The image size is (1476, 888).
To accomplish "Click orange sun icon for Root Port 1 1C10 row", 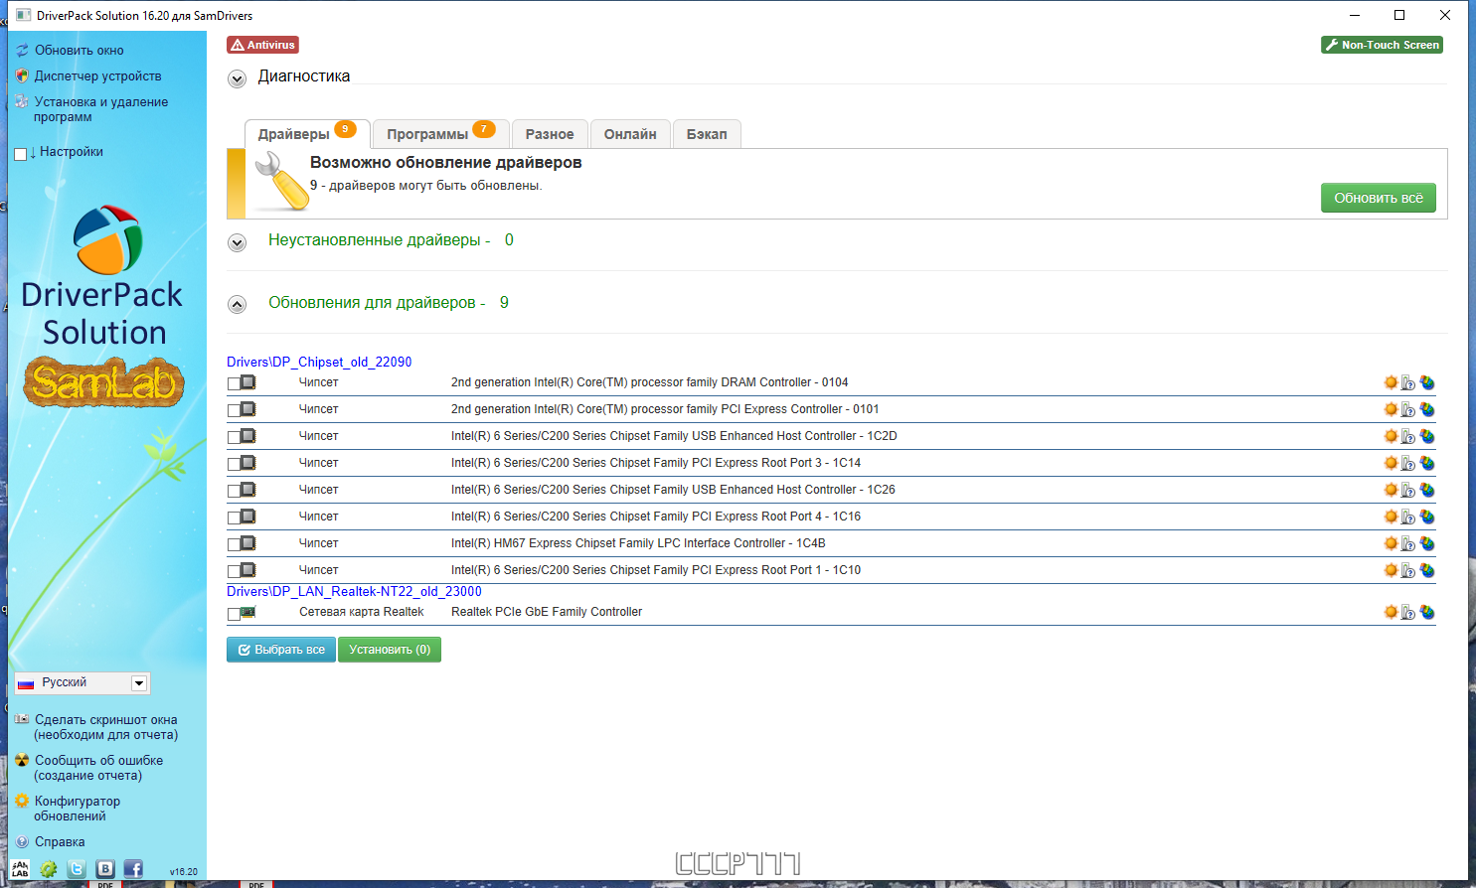I will point(1391,570).
